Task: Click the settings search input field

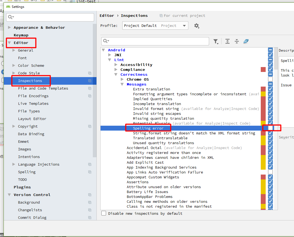Action: coord(50,17)
